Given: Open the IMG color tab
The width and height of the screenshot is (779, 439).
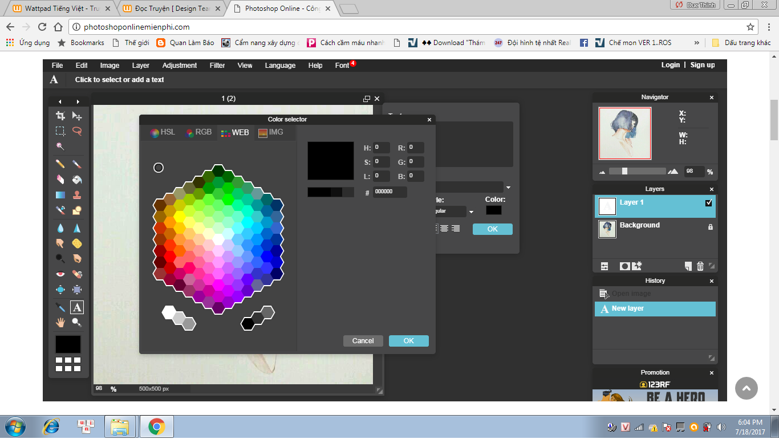Looking at the screenshot, I should coord(270,132).
